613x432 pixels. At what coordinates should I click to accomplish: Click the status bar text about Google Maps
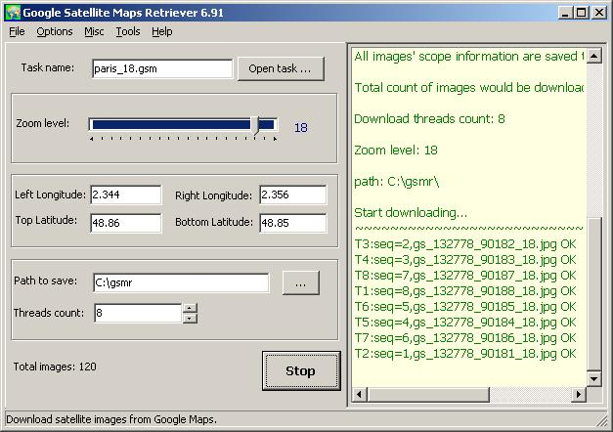[x=111, y=419]
